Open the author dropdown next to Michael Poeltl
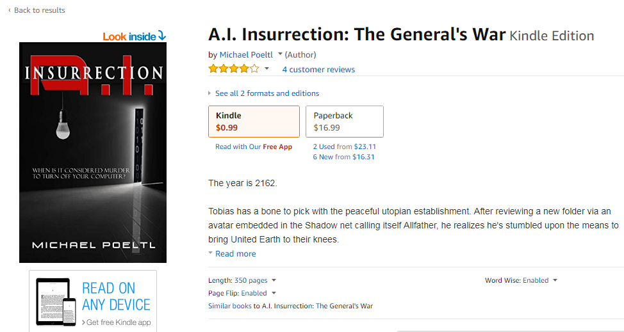The height and width of the screenshot is (332, 624). pos(280,54)
